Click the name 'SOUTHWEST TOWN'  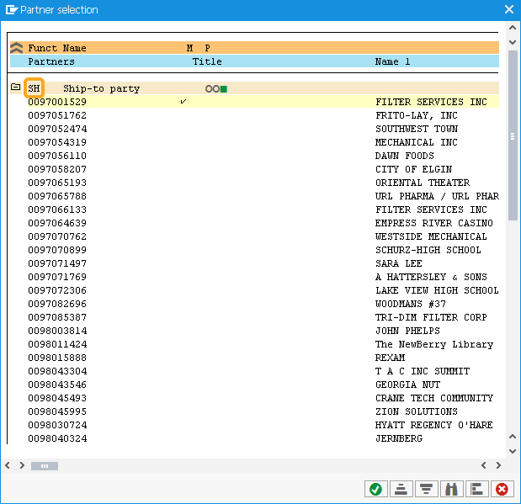(417, 129)
